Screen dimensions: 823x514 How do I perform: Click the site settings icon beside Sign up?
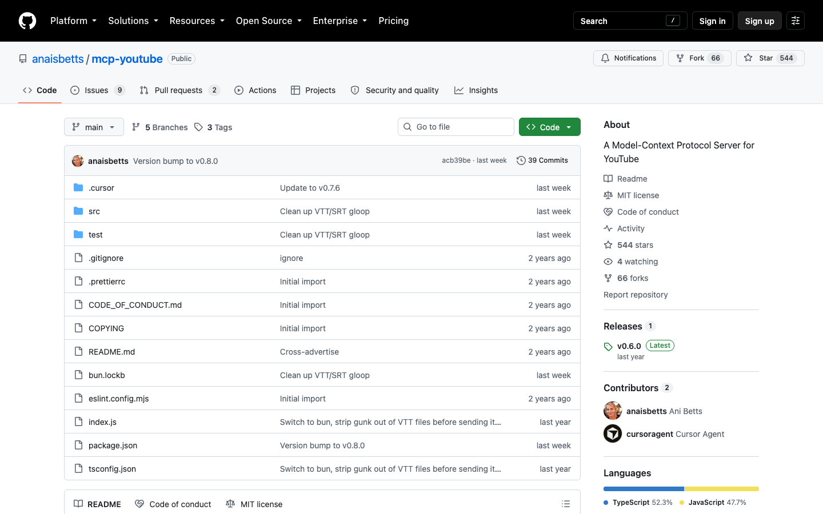[796, 21]
